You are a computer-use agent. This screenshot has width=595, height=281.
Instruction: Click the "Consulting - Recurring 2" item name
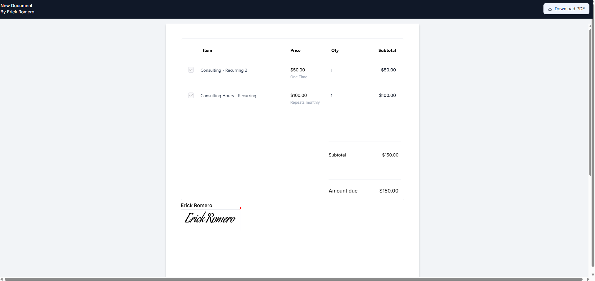[x=224, y=70]
